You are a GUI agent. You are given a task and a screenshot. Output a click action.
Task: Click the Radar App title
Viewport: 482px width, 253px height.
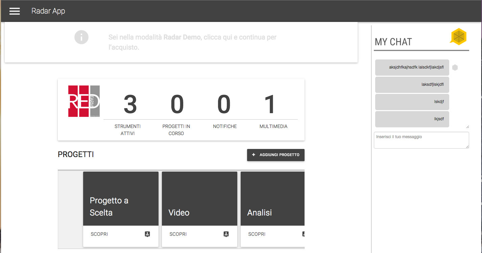(48, 11)
